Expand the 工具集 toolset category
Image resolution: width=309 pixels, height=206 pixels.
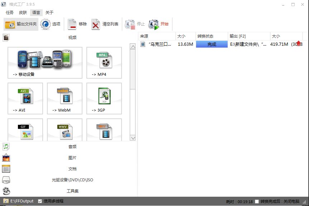pyautogui.click(x=72, y=191)
